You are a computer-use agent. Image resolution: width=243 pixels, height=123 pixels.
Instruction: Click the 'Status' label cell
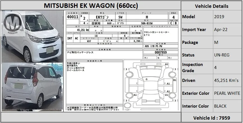197,55
